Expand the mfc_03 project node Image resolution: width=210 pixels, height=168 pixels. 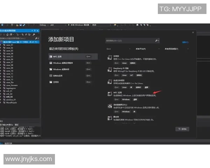1,97
